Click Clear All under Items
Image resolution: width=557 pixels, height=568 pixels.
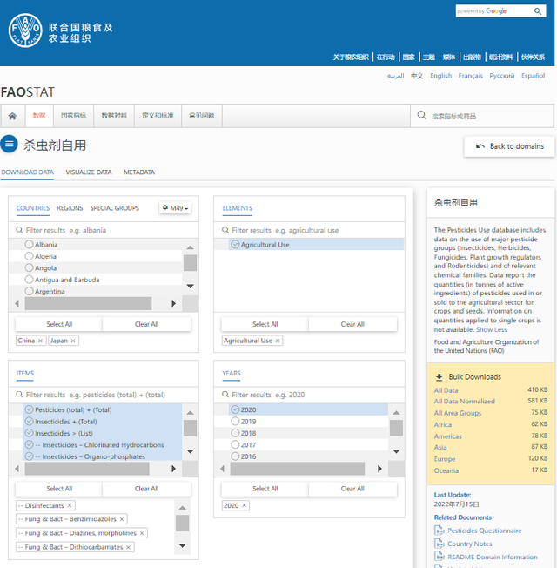pyautogui.click(x=146, y=489)
